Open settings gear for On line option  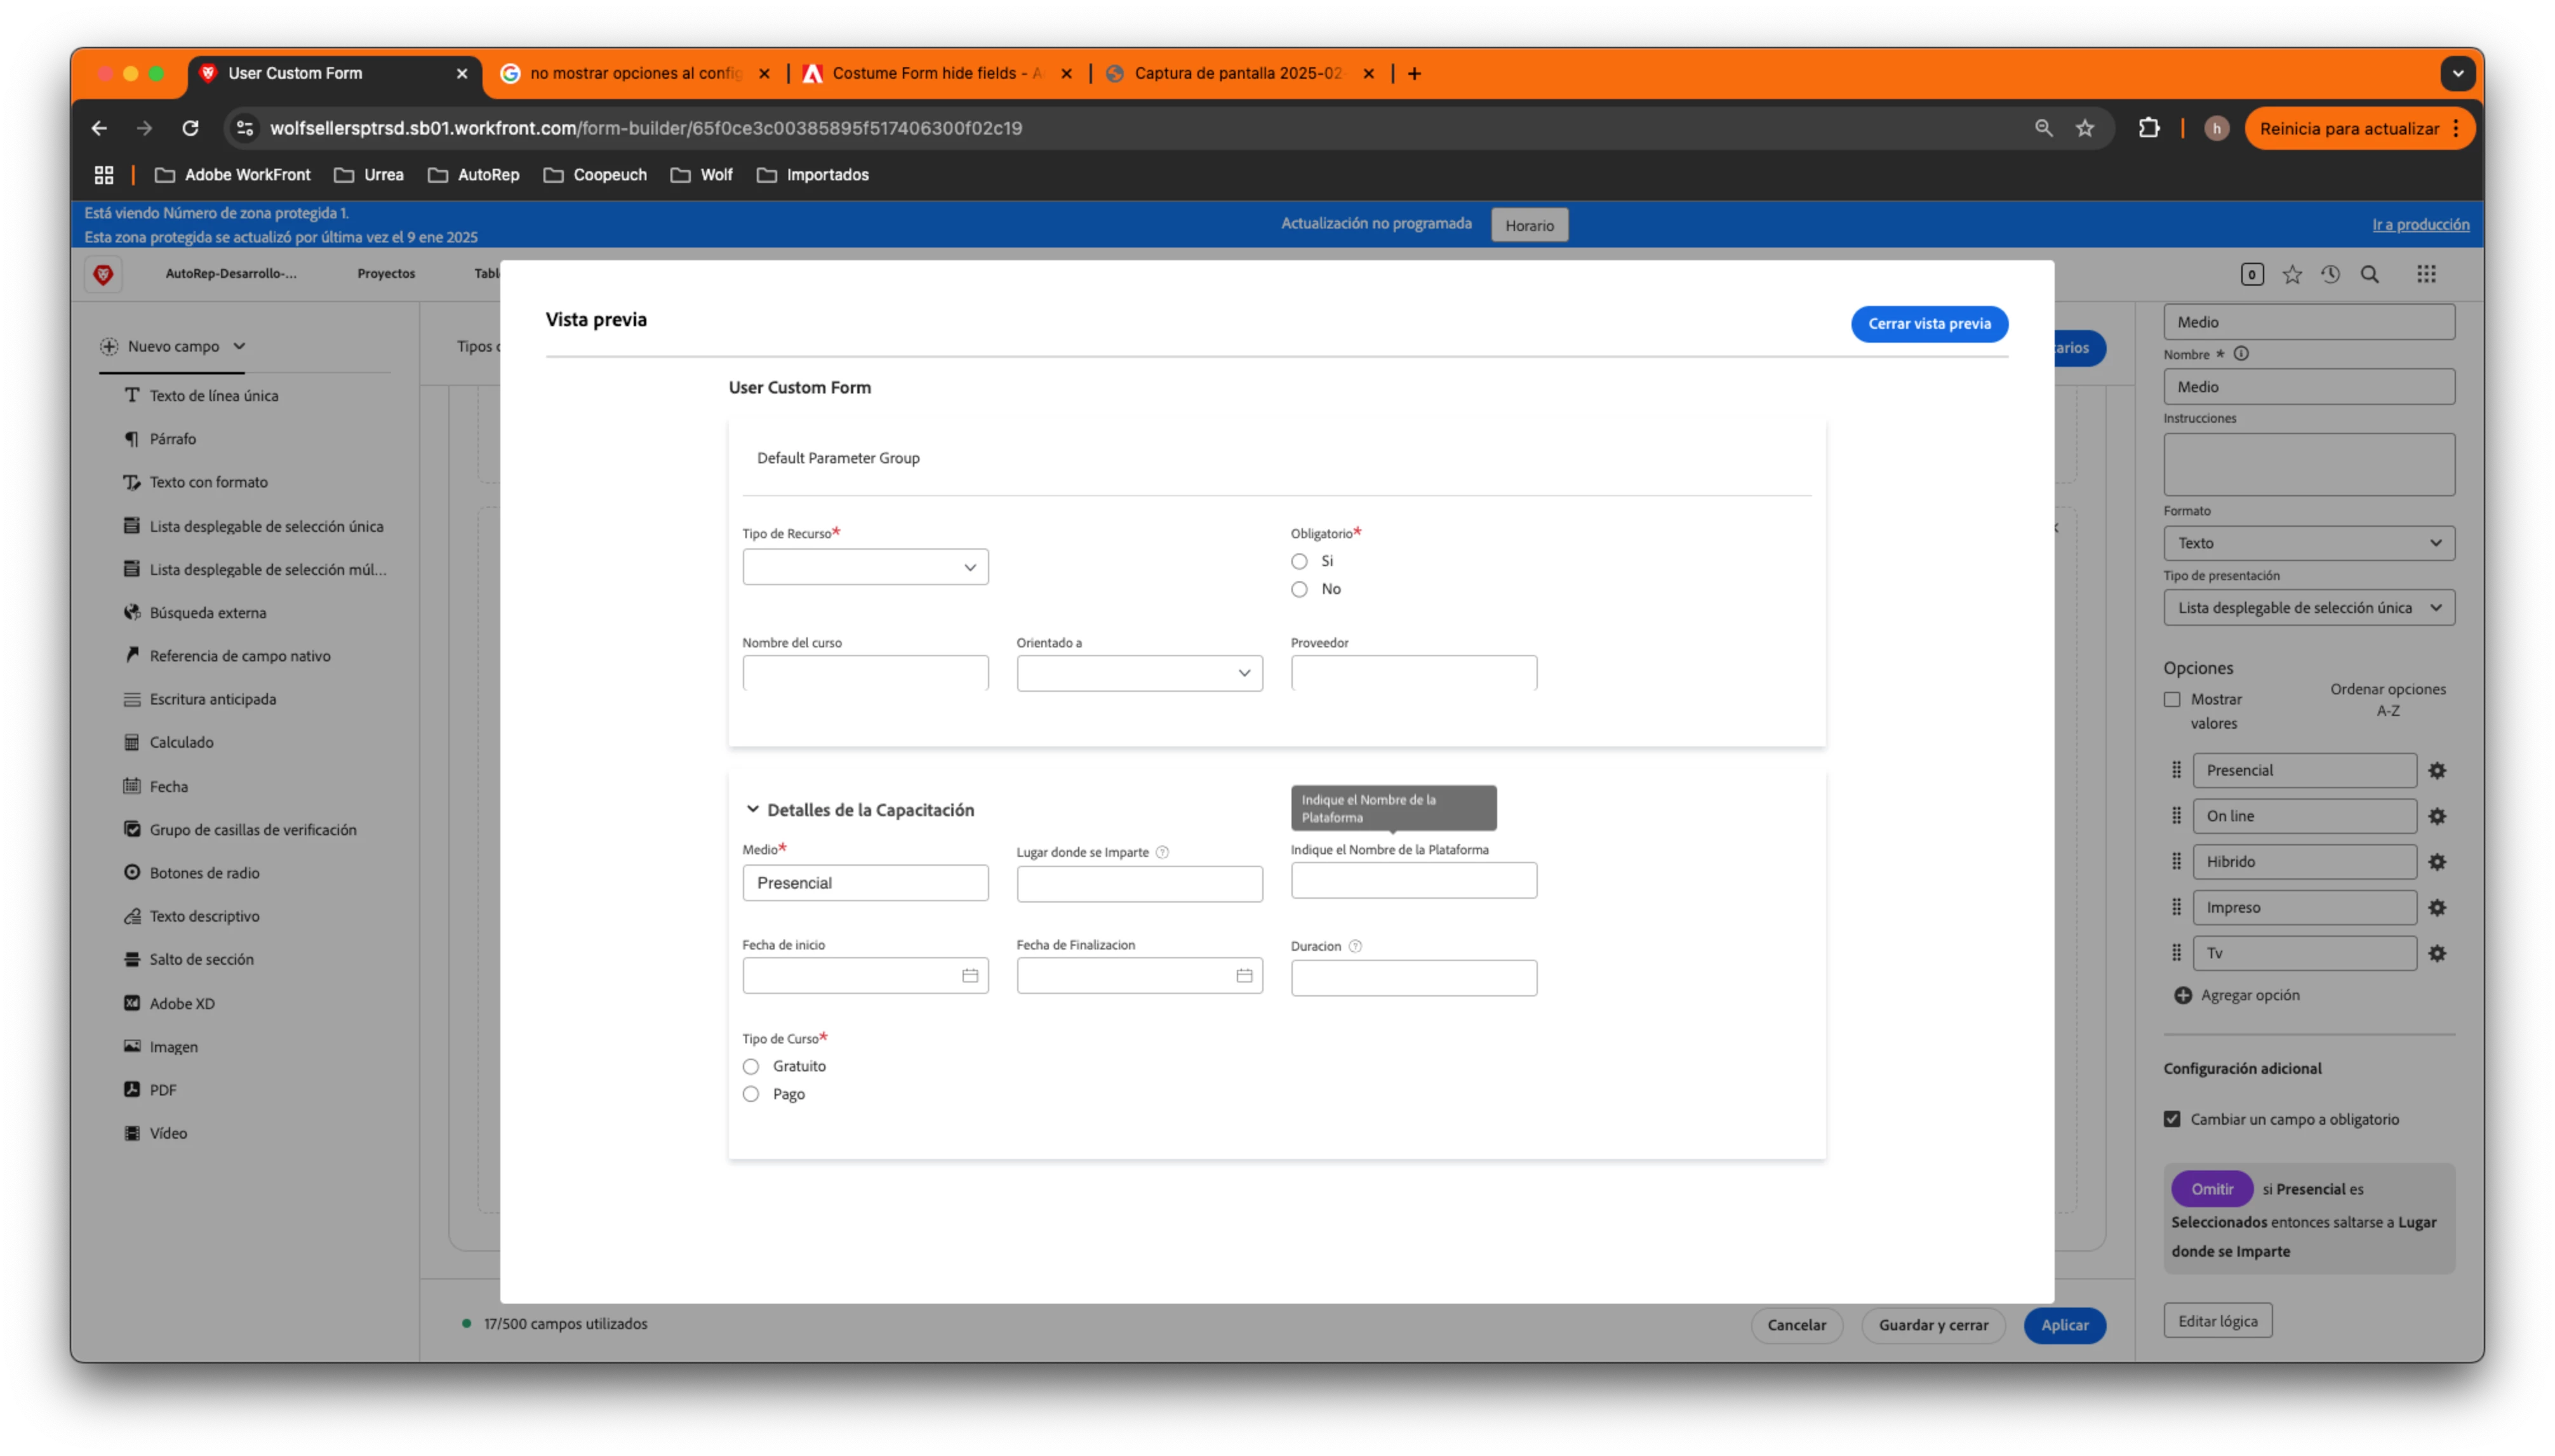[x=2437, y=816]
